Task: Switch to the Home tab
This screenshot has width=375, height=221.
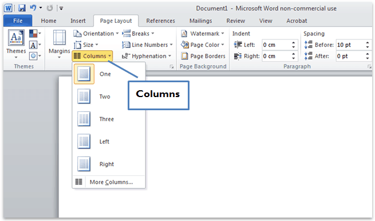Action: [x=49, y=21]
